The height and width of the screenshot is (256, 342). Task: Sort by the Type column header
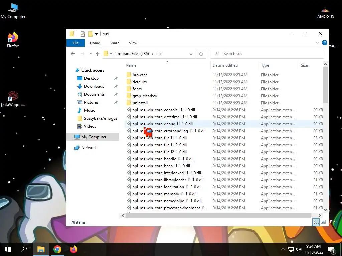click(x=265, y=65)
